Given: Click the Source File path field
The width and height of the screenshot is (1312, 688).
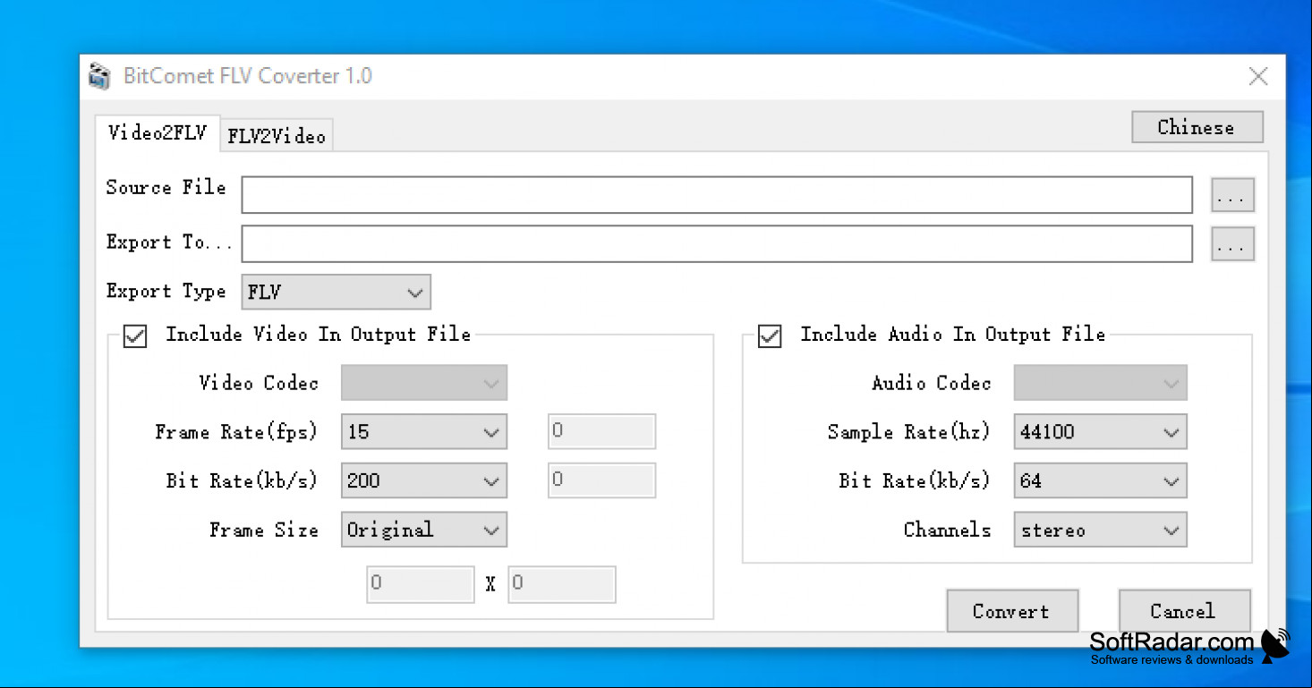Looking at the screenshot, I should pos(717,195).
